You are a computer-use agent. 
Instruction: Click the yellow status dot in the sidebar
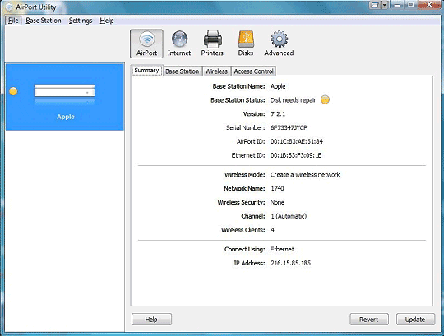13,91
